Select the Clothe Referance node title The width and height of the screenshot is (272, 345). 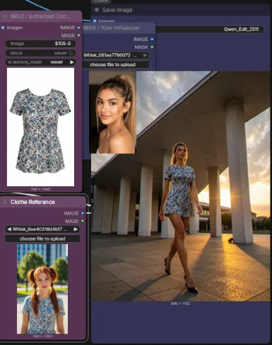32,202
